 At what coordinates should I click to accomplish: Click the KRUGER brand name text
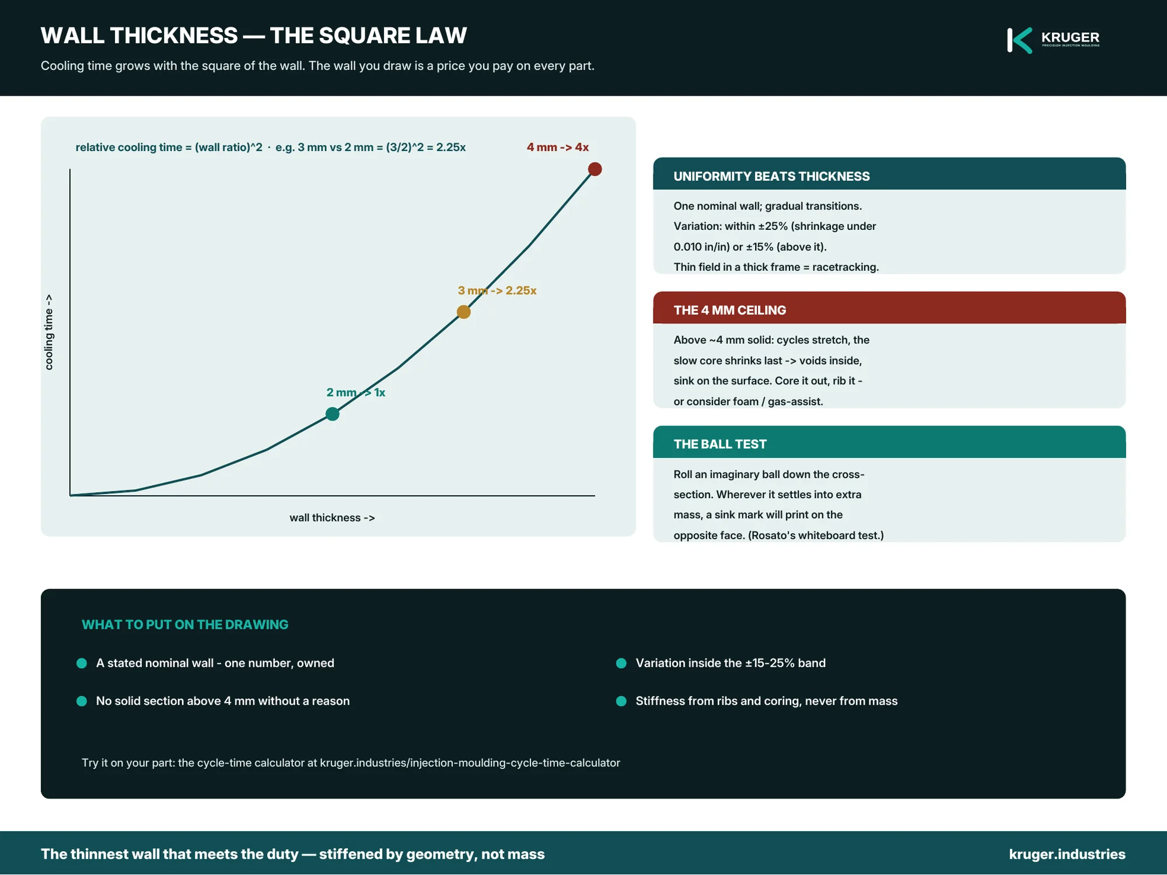(x=1070, y=37)
